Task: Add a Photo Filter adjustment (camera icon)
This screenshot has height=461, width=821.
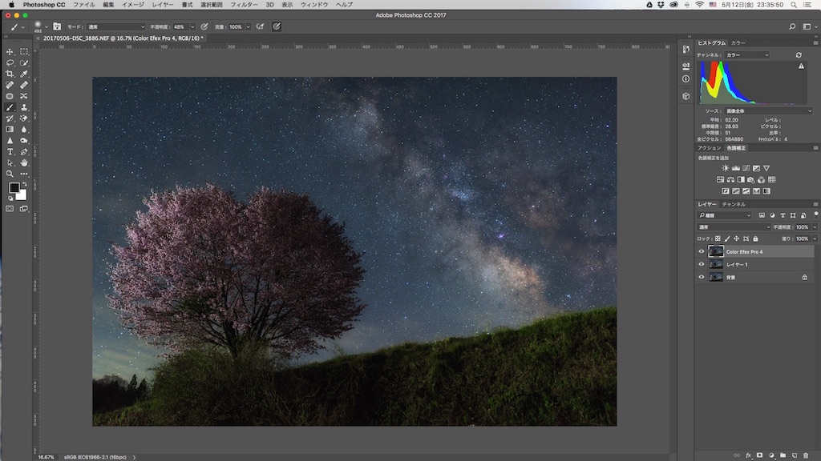Action: 750,180
